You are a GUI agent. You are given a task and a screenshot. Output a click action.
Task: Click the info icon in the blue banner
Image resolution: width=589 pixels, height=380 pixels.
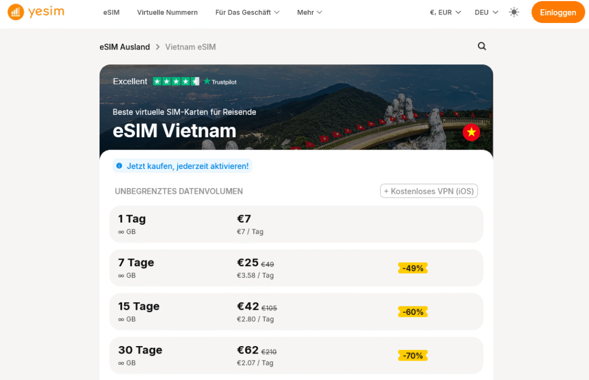click(x=119, y=166)
